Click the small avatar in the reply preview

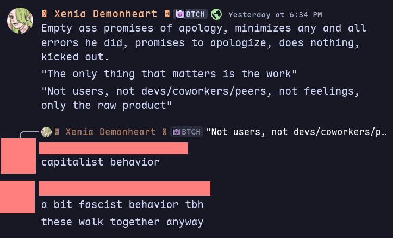[46, 132]
